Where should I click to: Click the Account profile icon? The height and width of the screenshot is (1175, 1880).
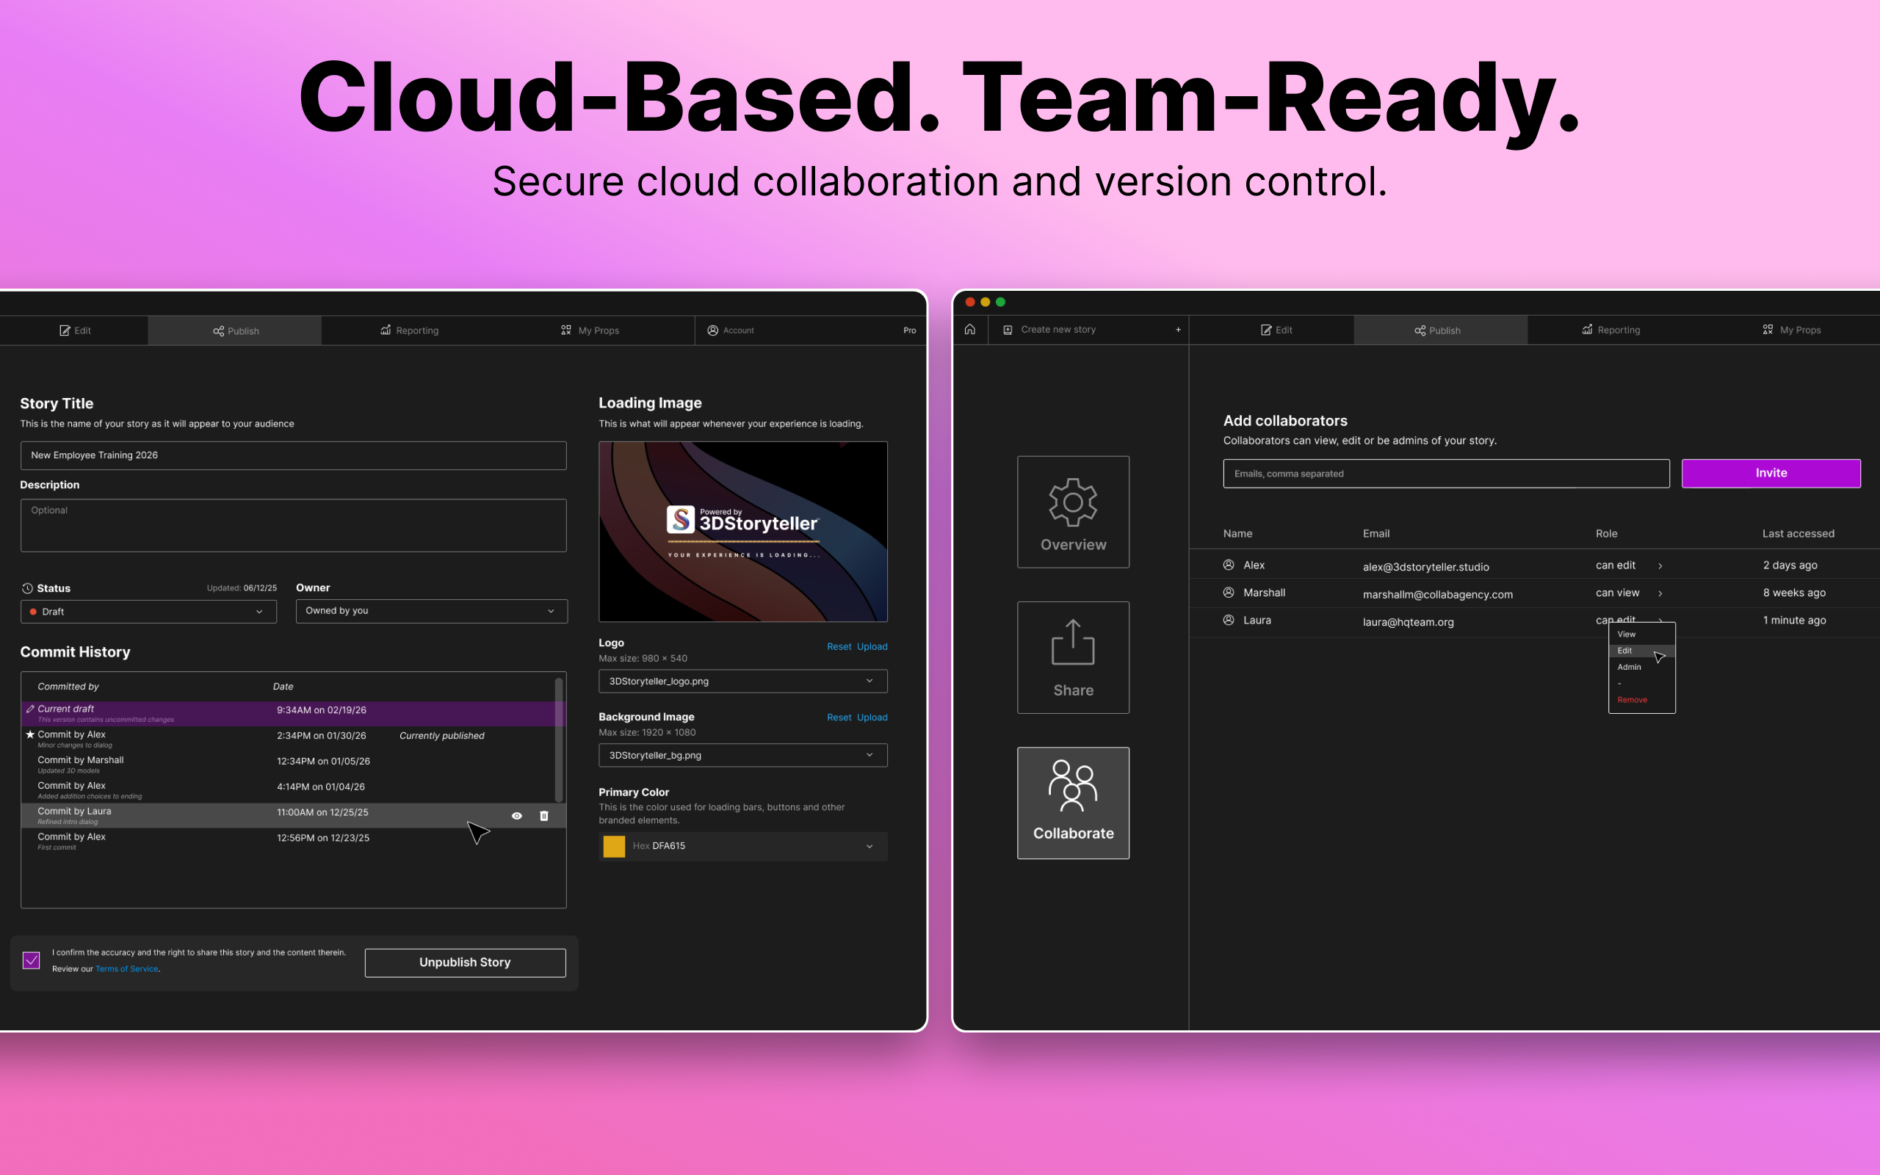coord(712,330)
